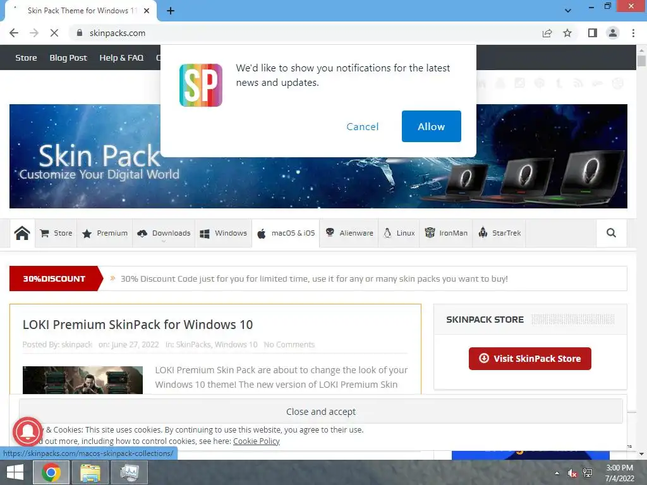This screenshot has height=485, width=647.
Task: Click the page vertical scrollbar thumb
Action: pyautogui.click(x=641, y=61)
